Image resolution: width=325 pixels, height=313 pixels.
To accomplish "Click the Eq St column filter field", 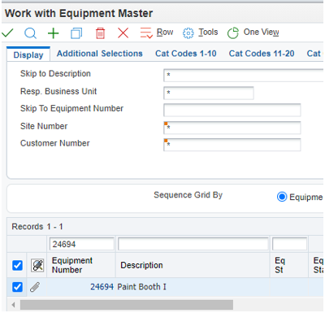I will (289, 244).
